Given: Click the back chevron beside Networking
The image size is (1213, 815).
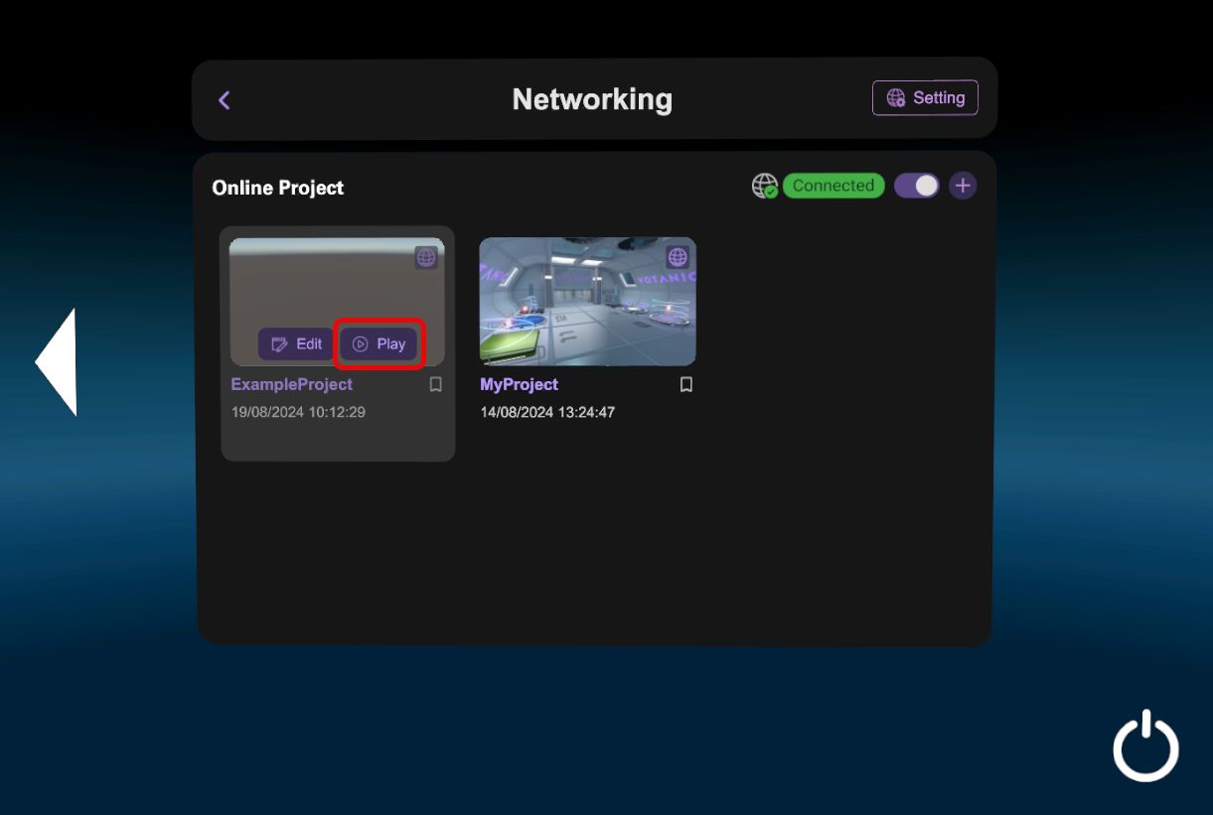Looking at the screenshot, I should pos(225,100).
